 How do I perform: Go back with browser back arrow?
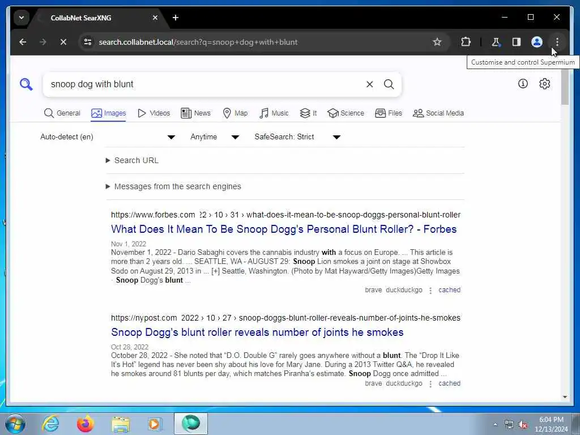pos(23,42)
